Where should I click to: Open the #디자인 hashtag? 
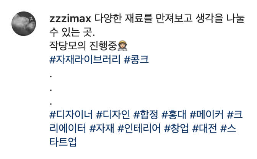[x=113, y=115]
